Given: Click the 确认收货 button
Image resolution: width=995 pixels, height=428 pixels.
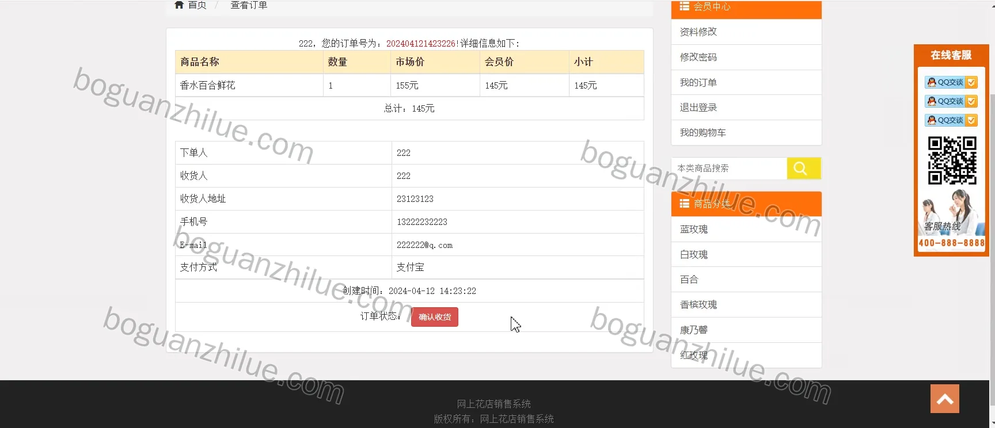Looking at the screenshot, I should coord(435,317).
